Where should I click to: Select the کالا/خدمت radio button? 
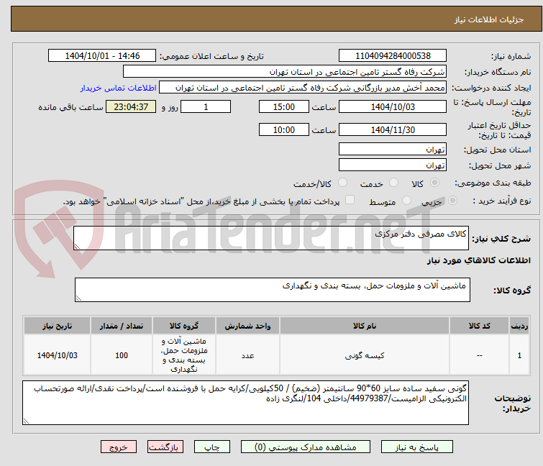coord(342,183)
